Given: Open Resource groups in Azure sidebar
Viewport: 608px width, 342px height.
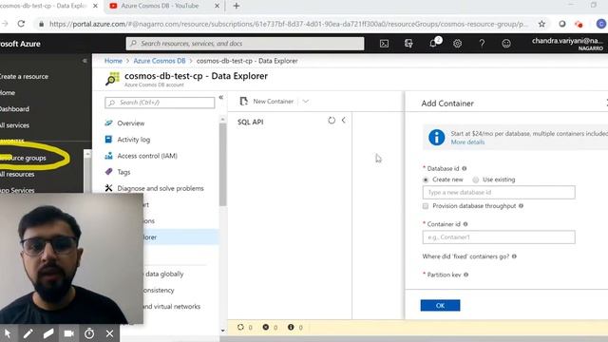Looking at the screenshot, I should click(23, 158).
